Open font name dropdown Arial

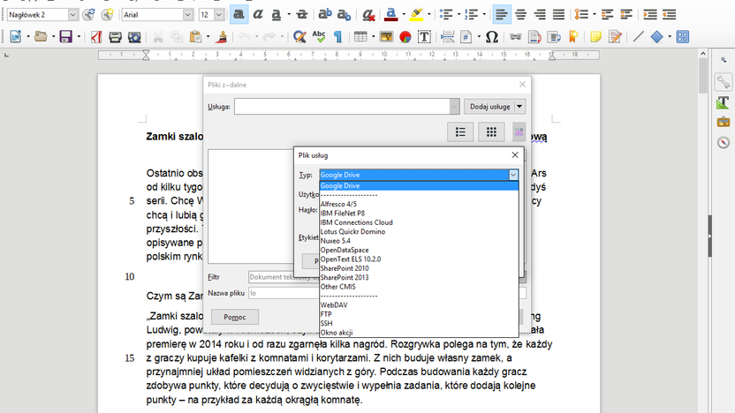pos(187,15)
